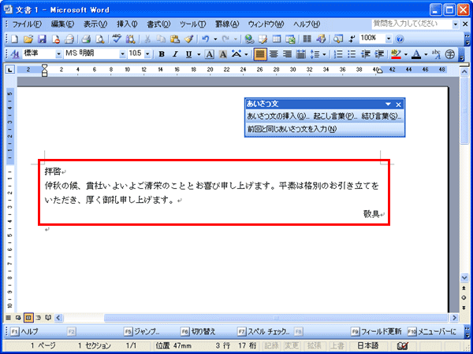Click the Open file folder icon
This screenshot has height=354, width=473.
(28, 39)
